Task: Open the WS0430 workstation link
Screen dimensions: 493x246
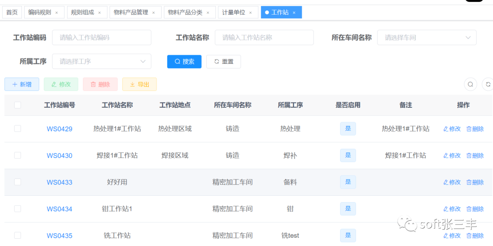Action: tap(59, 156)
